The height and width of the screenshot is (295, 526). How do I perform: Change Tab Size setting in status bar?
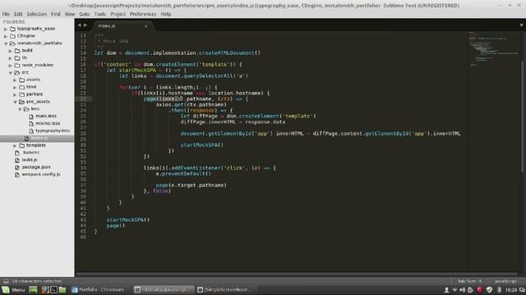[x=469, y=281]
